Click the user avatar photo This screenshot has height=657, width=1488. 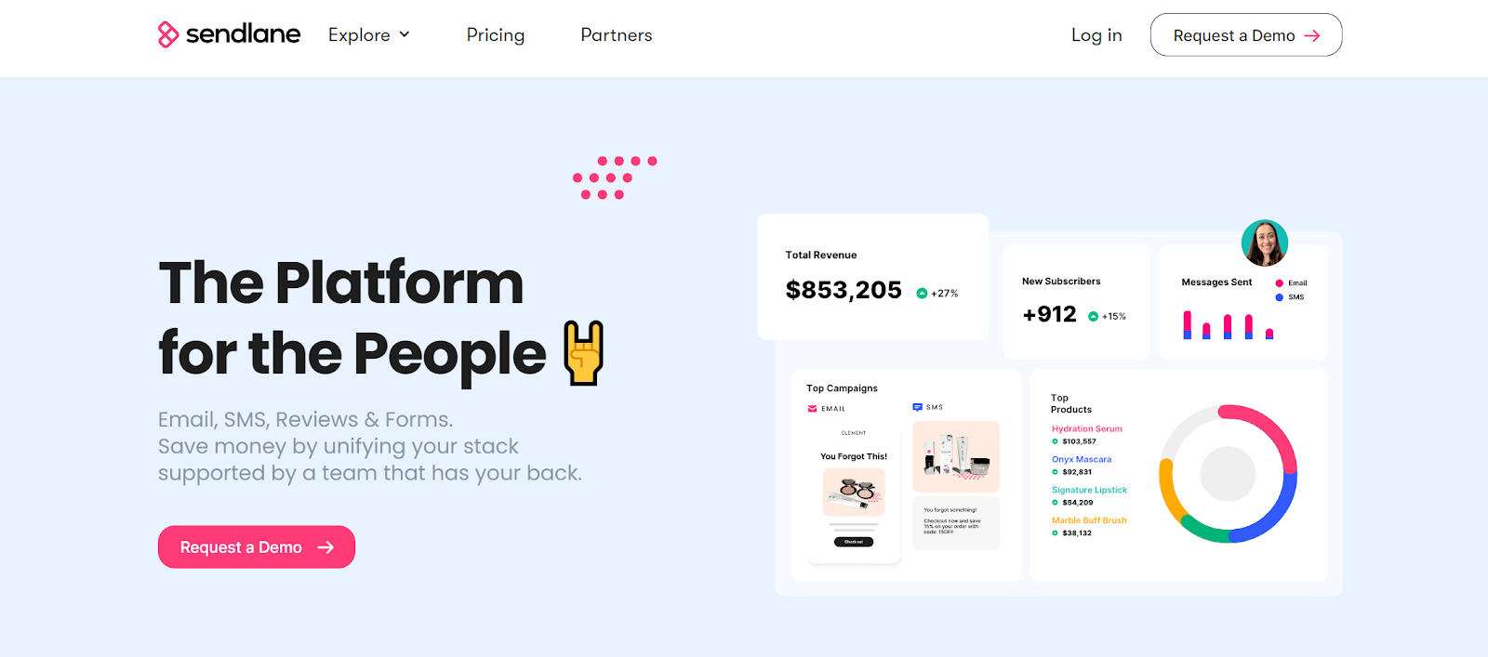[x=1265, y=243]
